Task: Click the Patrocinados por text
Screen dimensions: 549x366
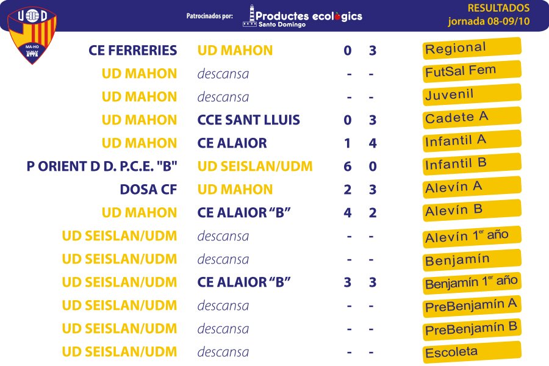Action: coord(209,16)
